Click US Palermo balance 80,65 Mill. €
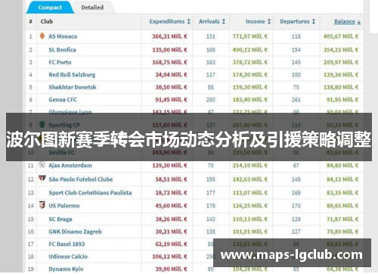The height and width of the screenshot is (274, 378). 342,206
